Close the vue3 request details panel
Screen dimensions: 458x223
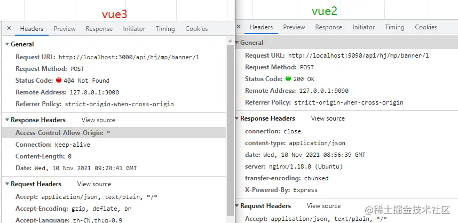tap(9, 28)
